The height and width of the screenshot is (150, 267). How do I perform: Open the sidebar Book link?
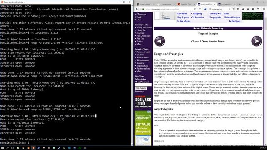tap(139, 17)
